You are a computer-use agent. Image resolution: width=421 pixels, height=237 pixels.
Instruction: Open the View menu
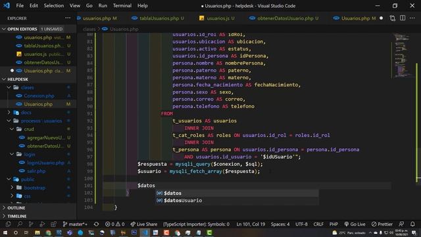(74, 6)
